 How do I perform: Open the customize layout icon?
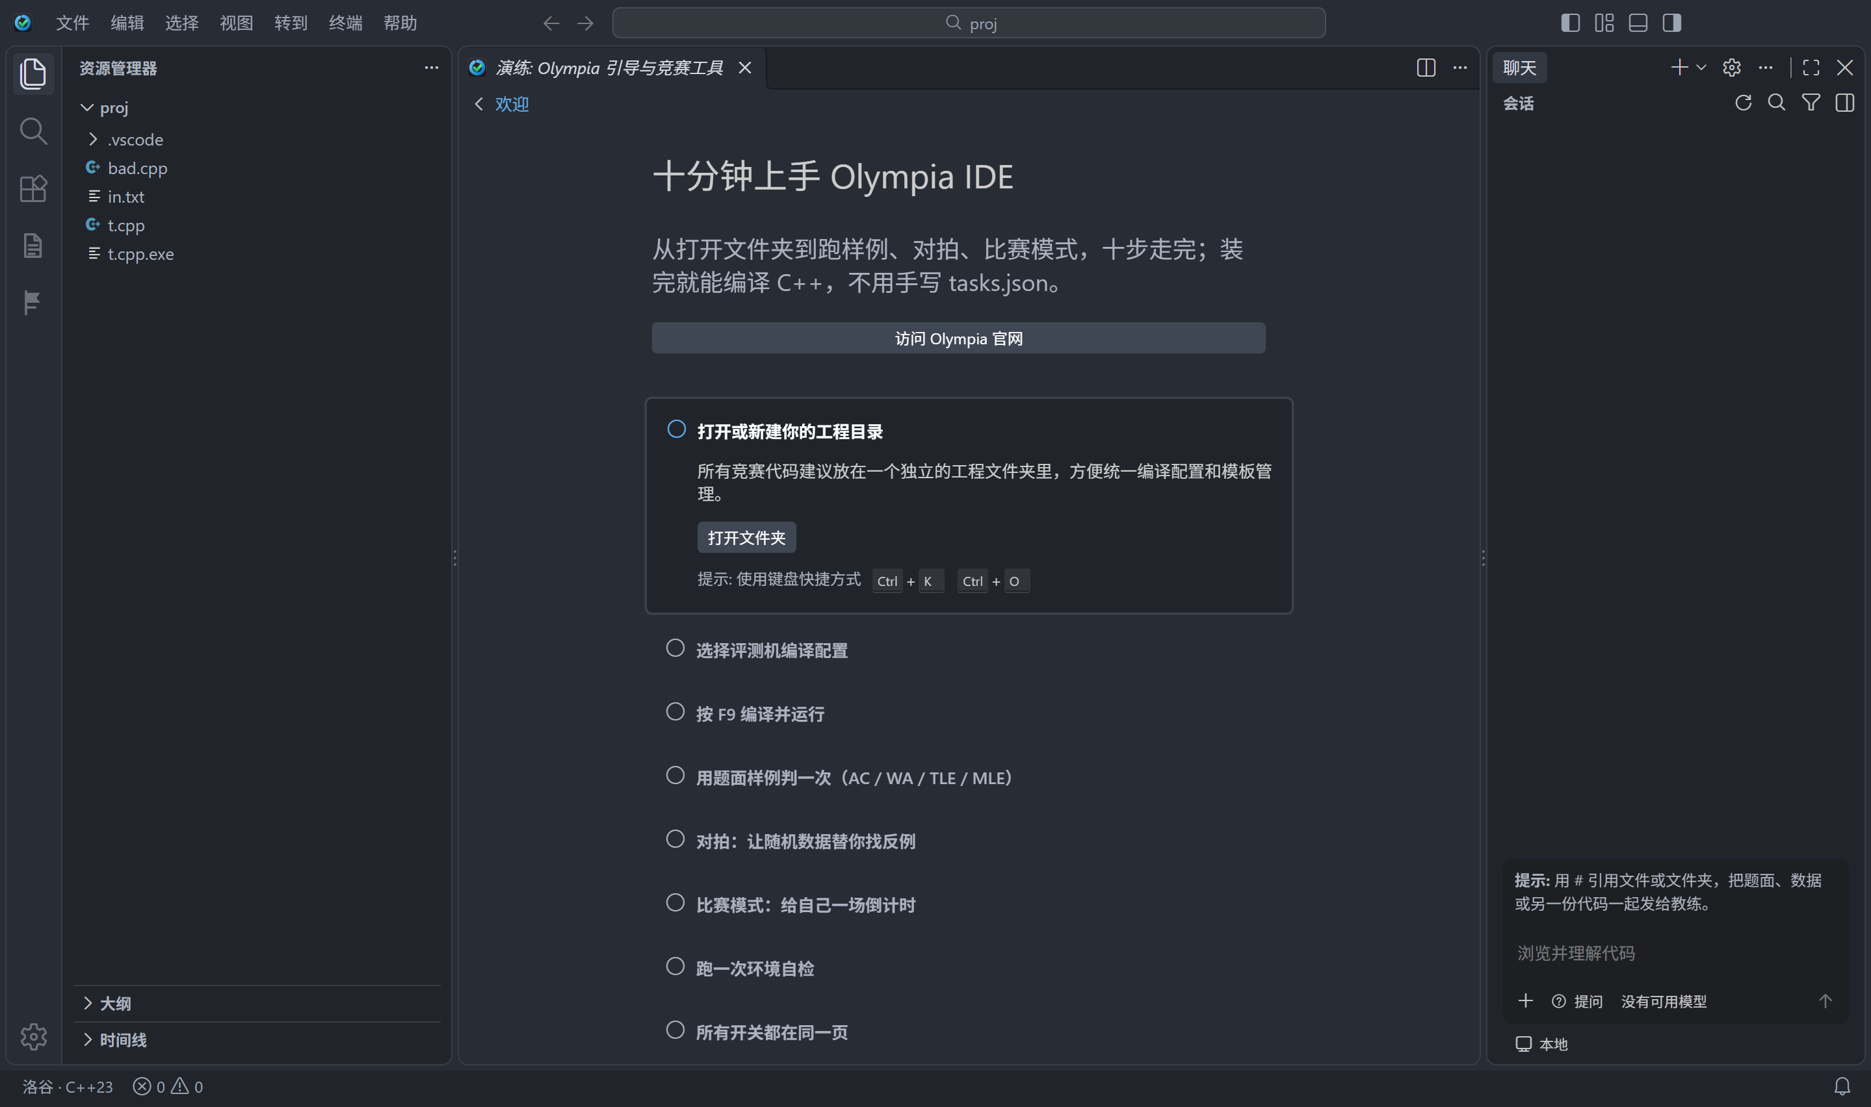[x=1604, y=23]
